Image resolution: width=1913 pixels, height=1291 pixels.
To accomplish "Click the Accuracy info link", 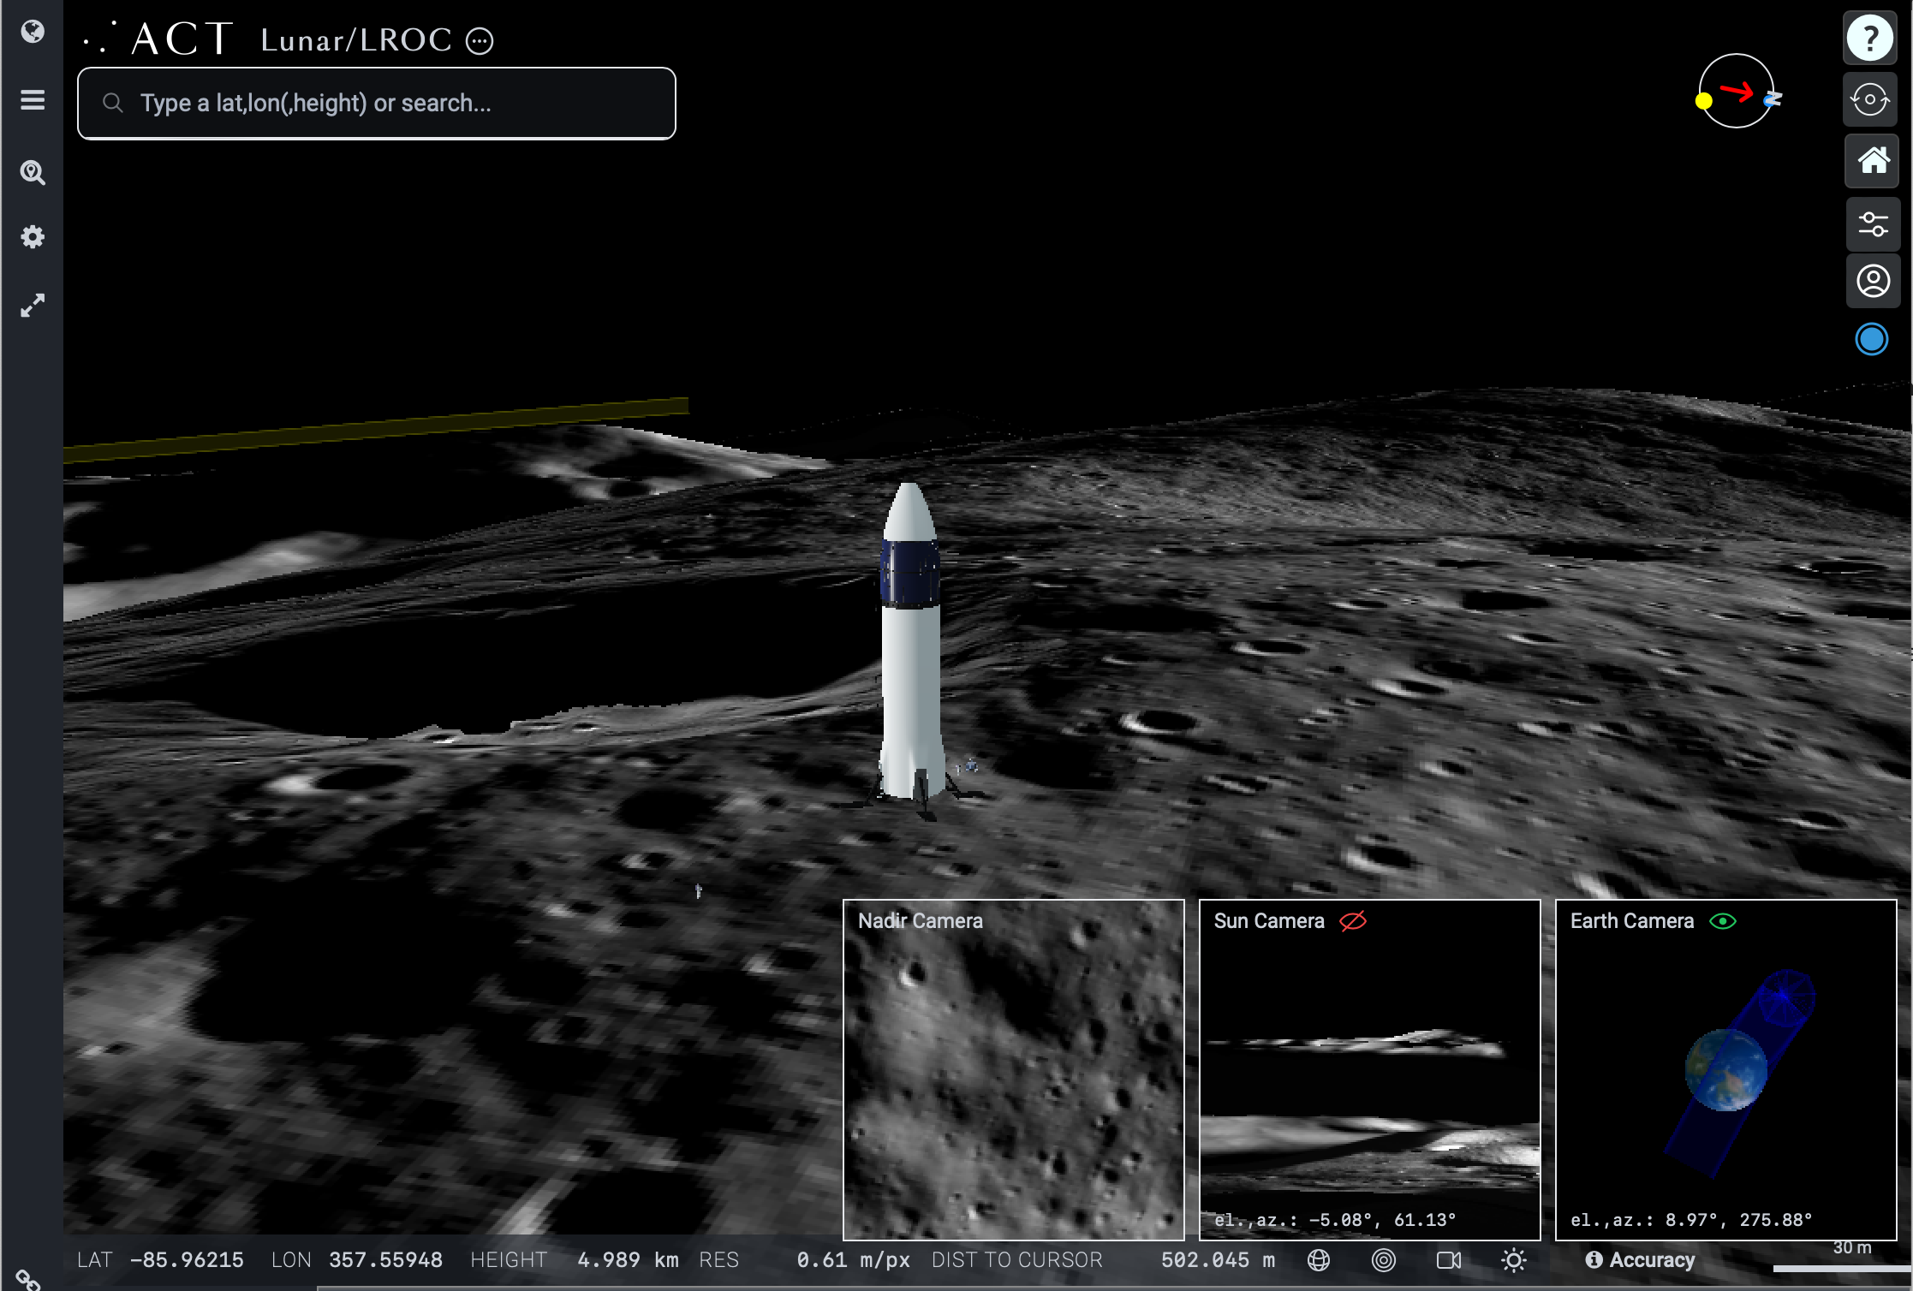I will click(x=1640, y=1260).
